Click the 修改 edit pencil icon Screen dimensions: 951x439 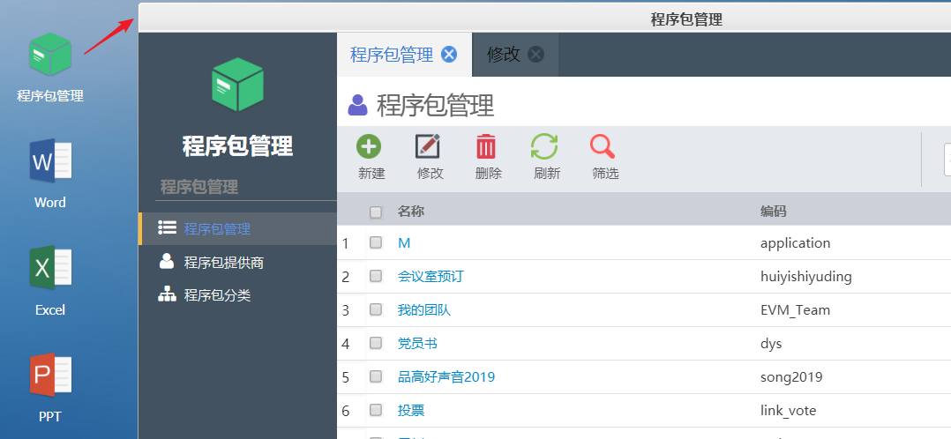coord(428,147)
